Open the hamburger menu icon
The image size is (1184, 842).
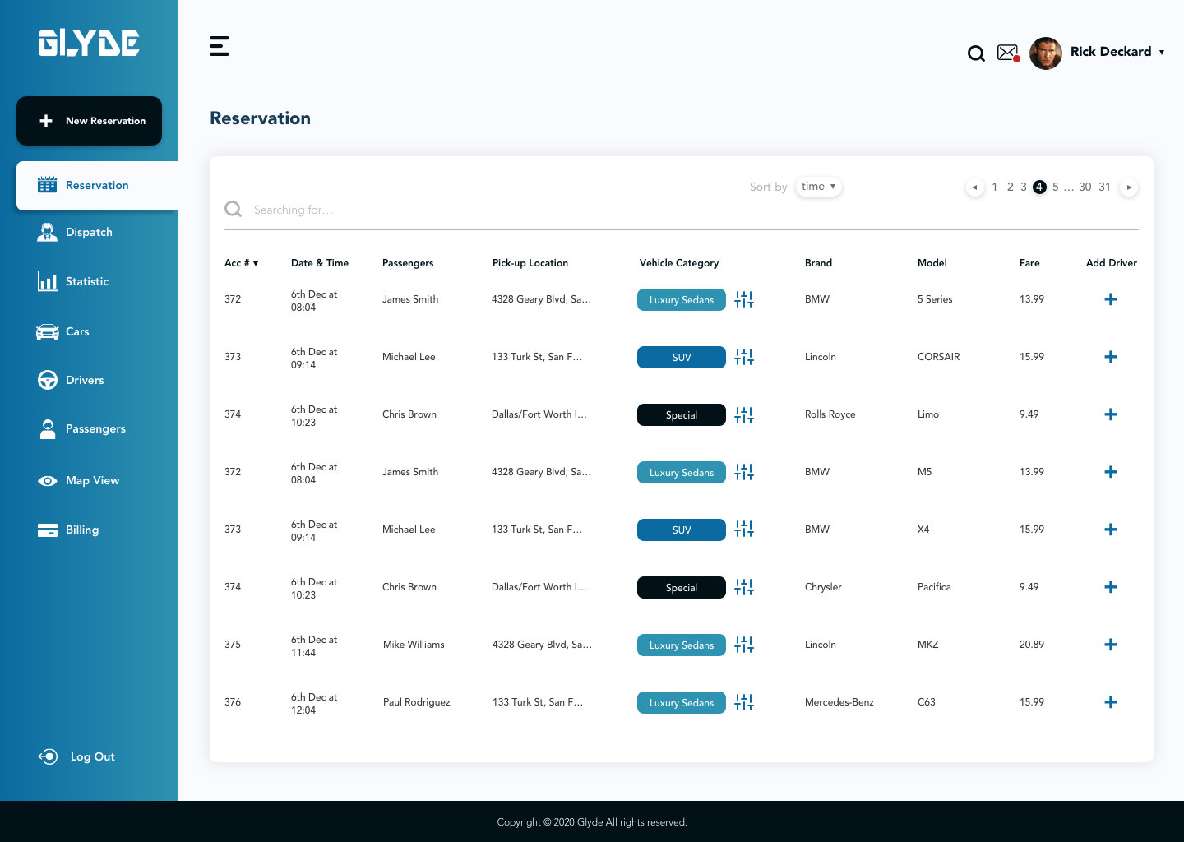point(220,46)
